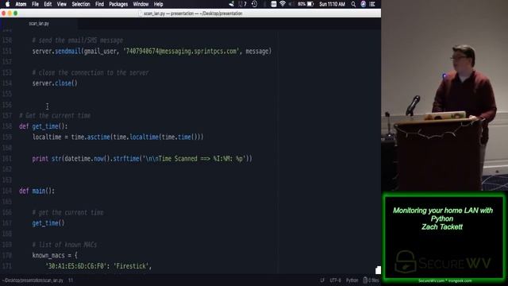
Task: Click the window title scan_lan.py
Action: point(193,14)
